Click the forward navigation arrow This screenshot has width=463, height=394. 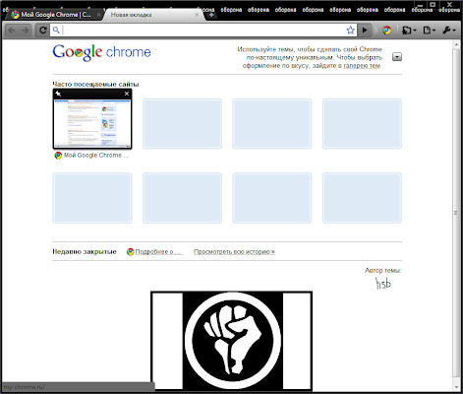pos(26,31)
